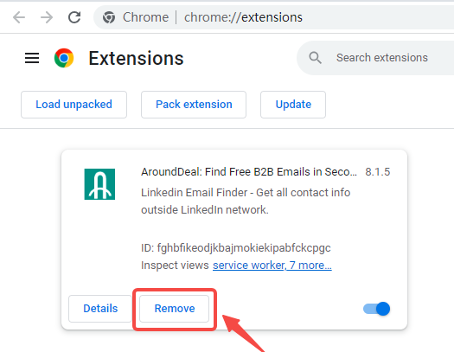This screenshot has width=454, height=352.
Task: Open Details for AroundDeal extension
Action: point(100,309)
